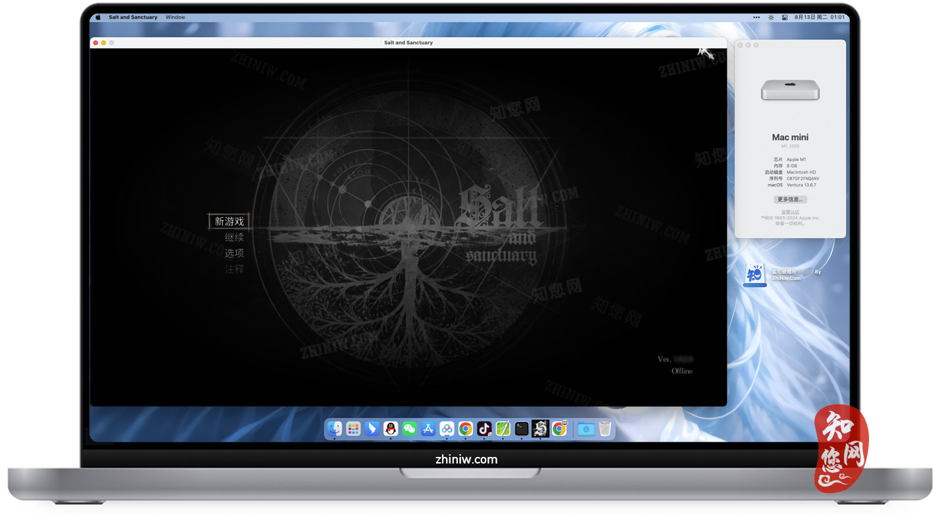Screen dimensions: 940x524
Task: Open Control Center from the menu bar
Action: [785, 17]
